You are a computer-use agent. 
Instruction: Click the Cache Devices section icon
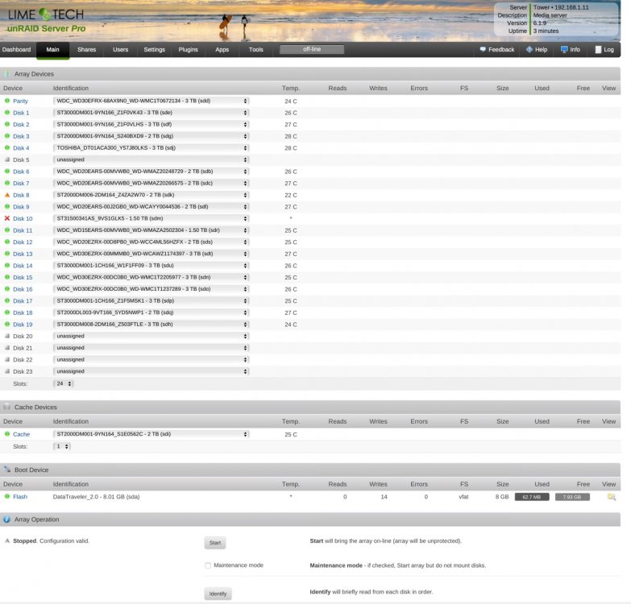6,407
